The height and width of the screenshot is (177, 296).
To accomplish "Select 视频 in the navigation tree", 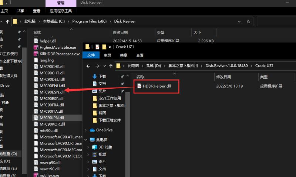I will (102, 154).
